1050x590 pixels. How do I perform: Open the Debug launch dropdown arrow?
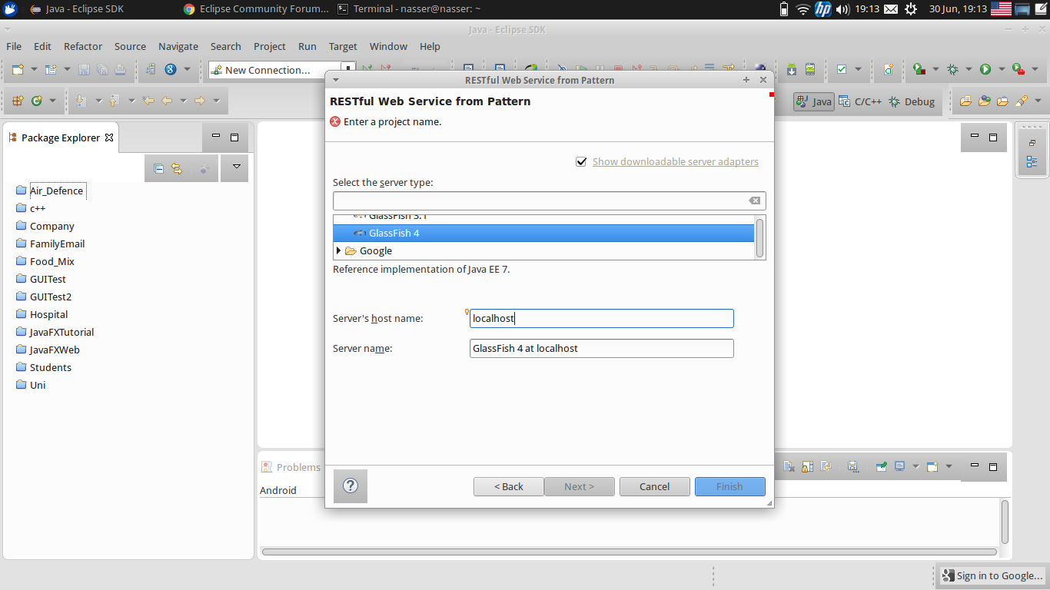pyautogui.click(x=969, y=70)
